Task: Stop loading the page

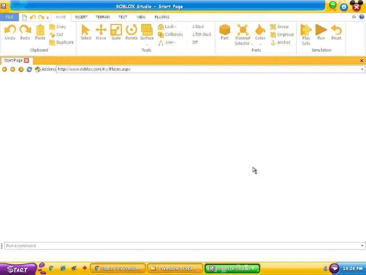Action: [21, 69]
